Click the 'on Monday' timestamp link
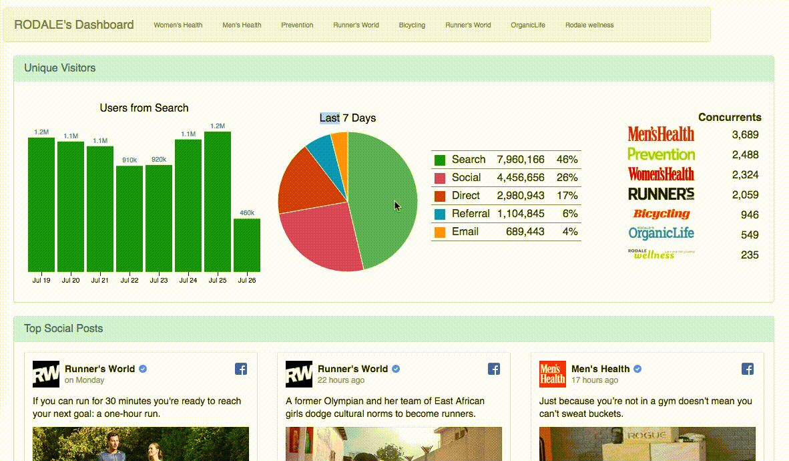Image resolution: width=789 pixels, height=461 pixels. click(84, 380)
